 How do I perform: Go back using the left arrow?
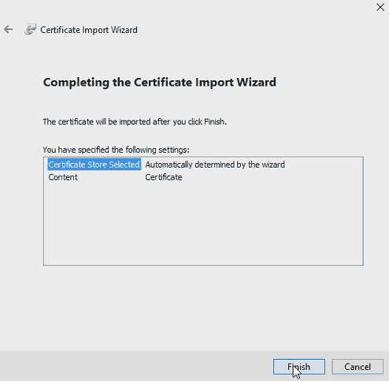point(9,29)
